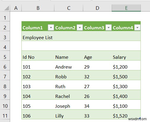Screen dimensions: 150x122
Task: Select the $1,100 salary cell
Action: (x=126, y=104)
